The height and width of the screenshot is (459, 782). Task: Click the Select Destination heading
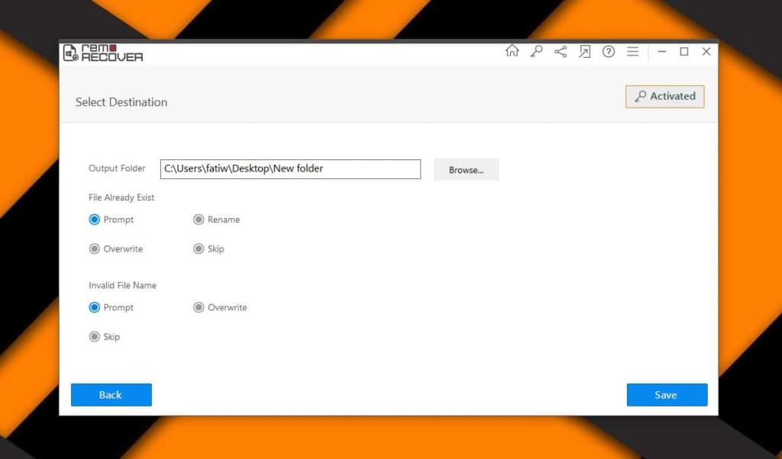tap(121, 101)
